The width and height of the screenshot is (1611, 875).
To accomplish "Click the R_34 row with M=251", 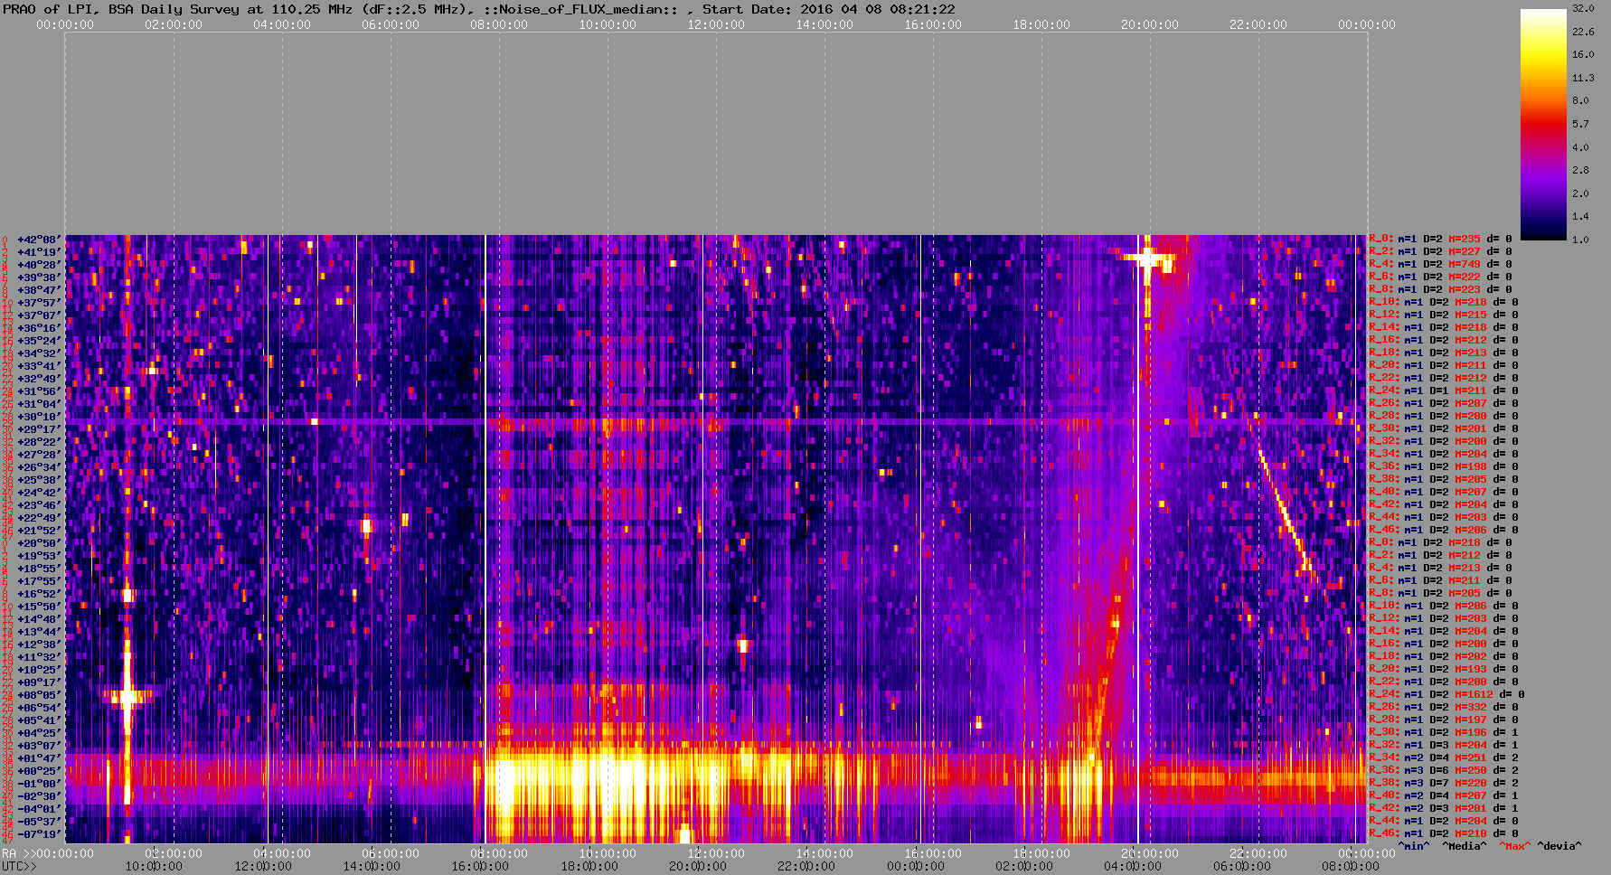I will point(1444,758).
